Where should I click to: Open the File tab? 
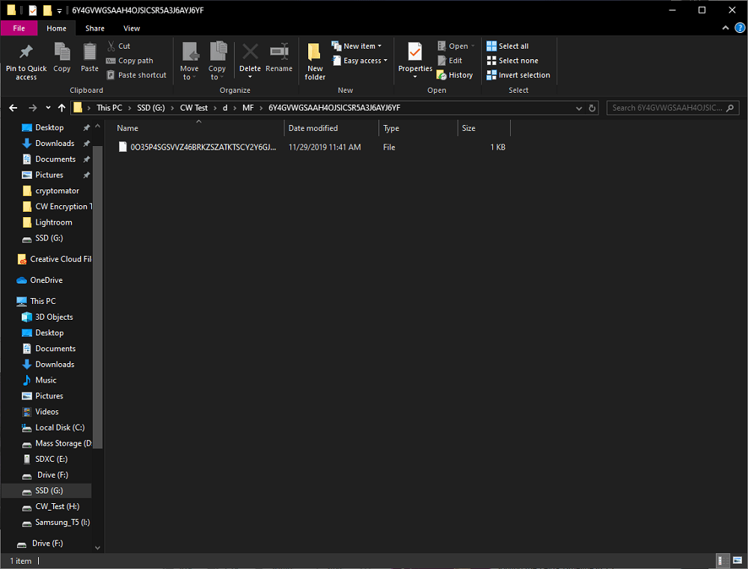point(19,28)
